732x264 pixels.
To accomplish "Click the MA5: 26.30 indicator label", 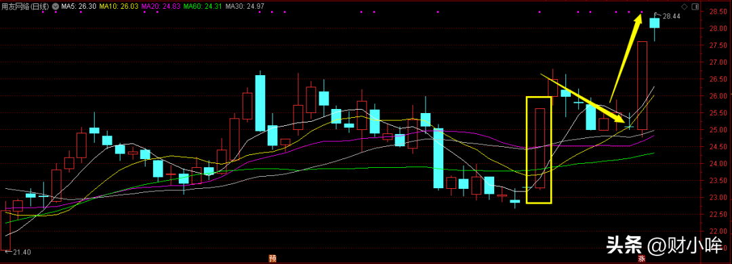I will [x=79, y=7].
